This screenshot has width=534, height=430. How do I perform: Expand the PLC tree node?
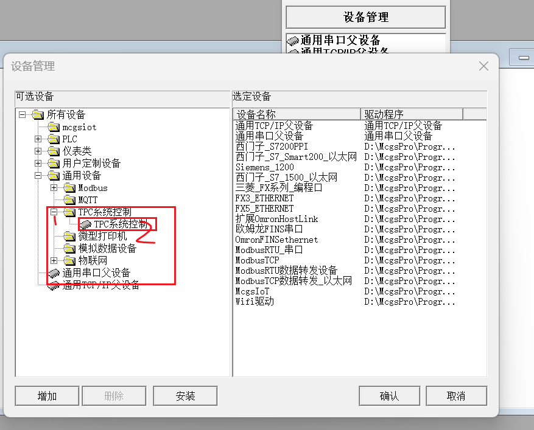pos(38,139)
